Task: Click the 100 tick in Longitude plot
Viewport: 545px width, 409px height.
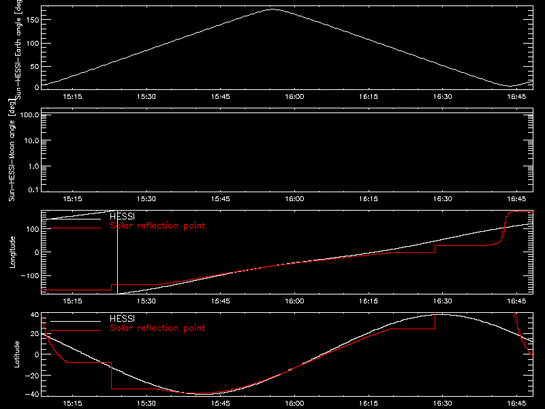Action: [x=32, y=229]
